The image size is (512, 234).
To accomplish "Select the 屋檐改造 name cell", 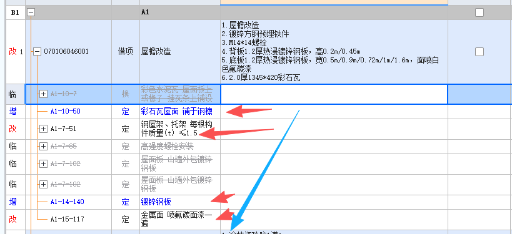I will pos(180,52).
